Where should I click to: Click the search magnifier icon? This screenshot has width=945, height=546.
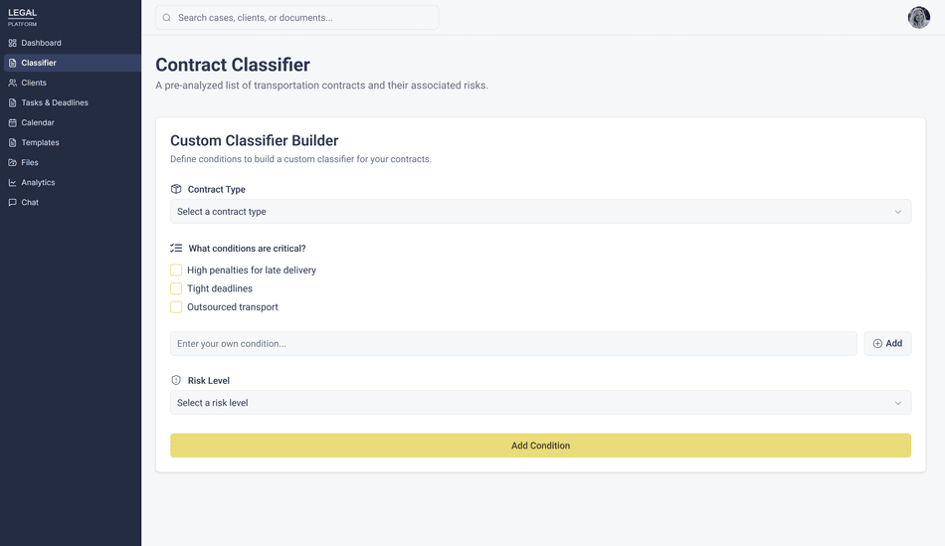(x=167, y=18)
